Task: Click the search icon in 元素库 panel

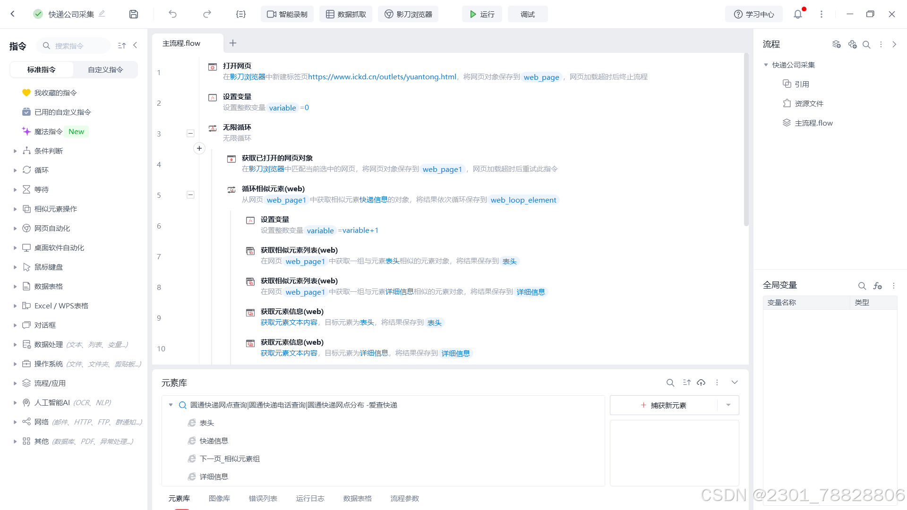Action: [x=670, y=382]
